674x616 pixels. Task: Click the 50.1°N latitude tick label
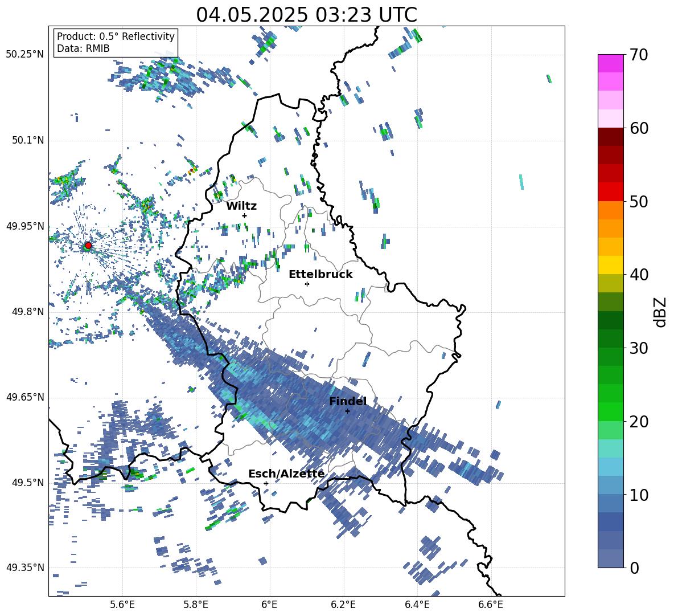click(28, 140)
